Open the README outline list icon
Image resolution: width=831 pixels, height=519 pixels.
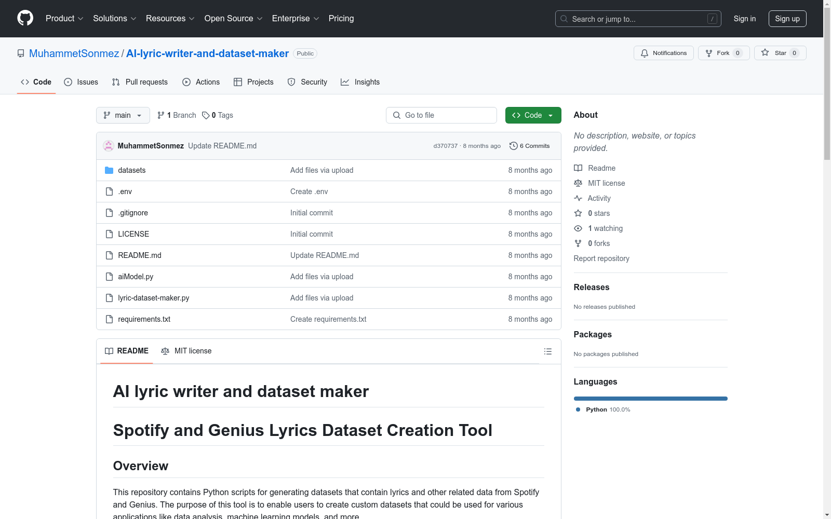tap(547, 351)
